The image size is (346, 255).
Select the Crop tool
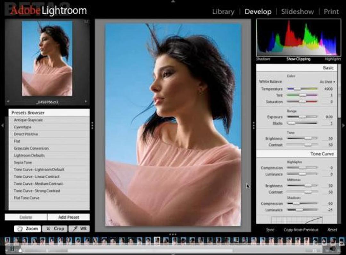pos(54,228)
